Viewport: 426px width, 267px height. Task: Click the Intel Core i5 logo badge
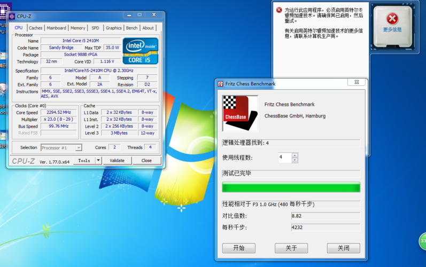[x=141, y=51]
